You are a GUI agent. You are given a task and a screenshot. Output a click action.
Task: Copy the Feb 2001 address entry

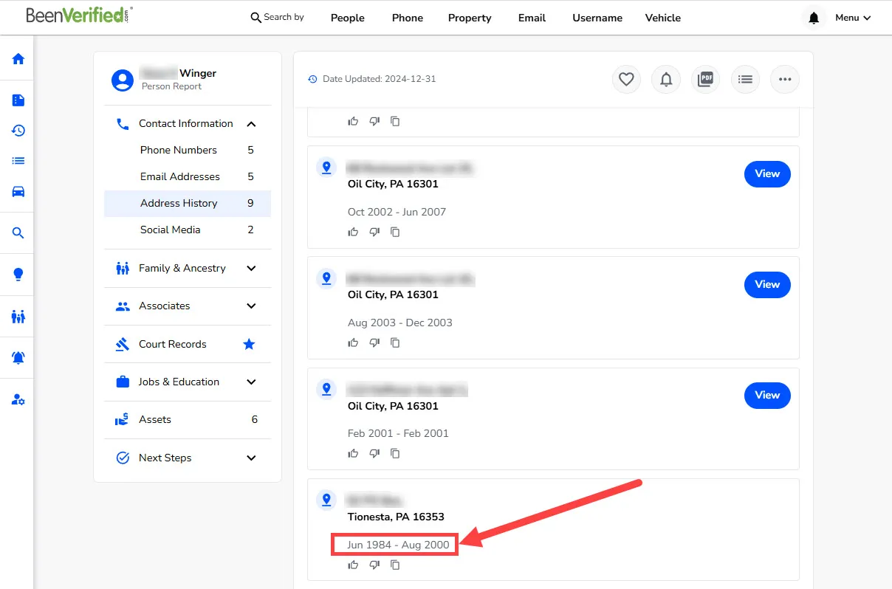pos(395,453)
